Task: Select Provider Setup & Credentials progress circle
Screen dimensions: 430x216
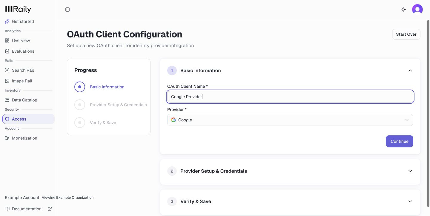Action: (x=80, y=105)
